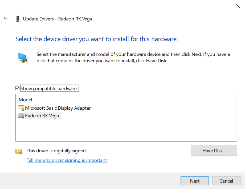Close the Update Drivers dialog window
Screen dimensions: 245x189
click(238, 6)
